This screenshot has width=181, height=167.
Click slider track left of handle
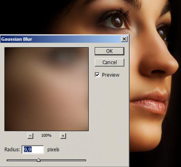22,161
